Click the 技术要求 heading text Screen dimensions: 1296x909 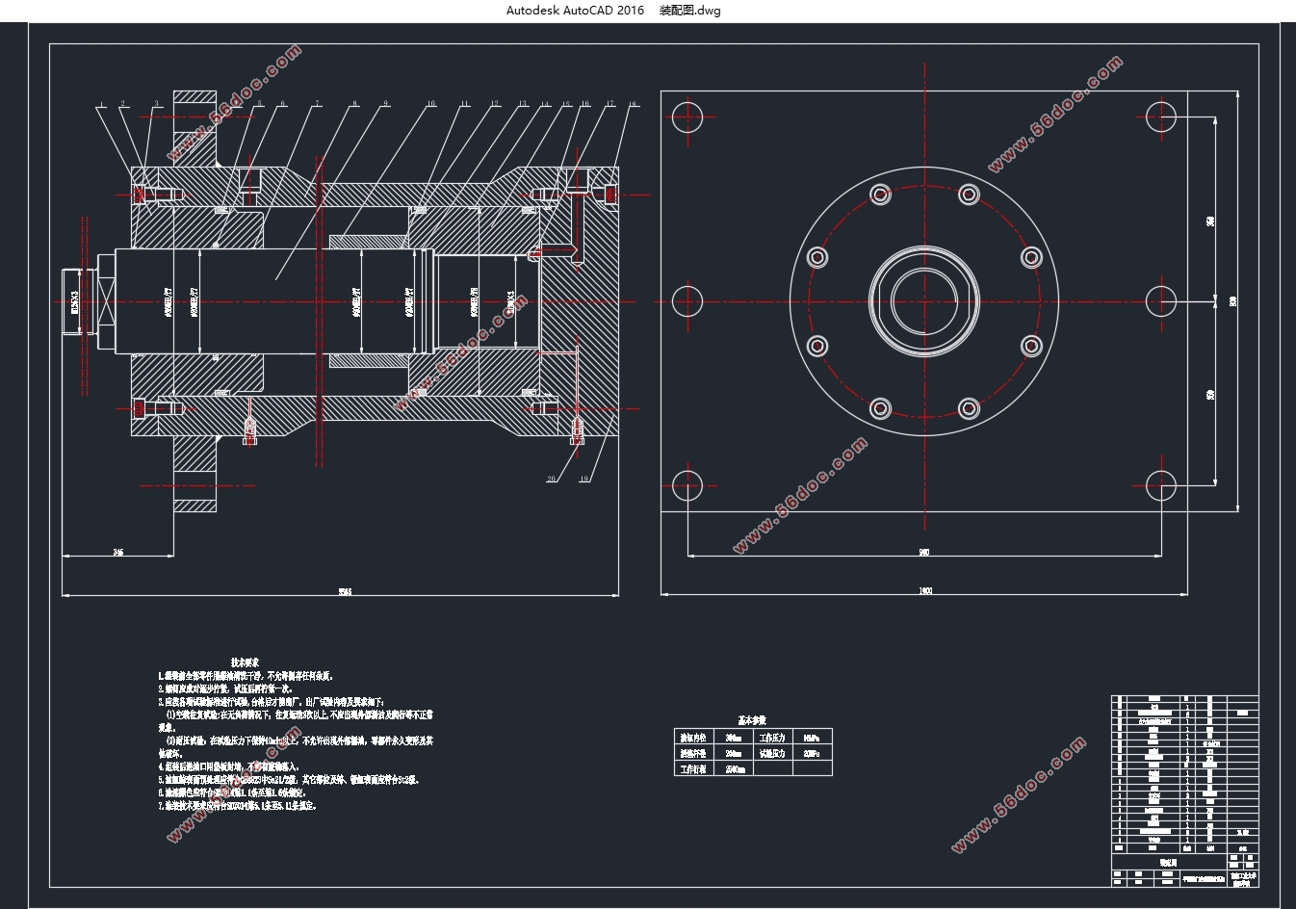pos(245,662)
